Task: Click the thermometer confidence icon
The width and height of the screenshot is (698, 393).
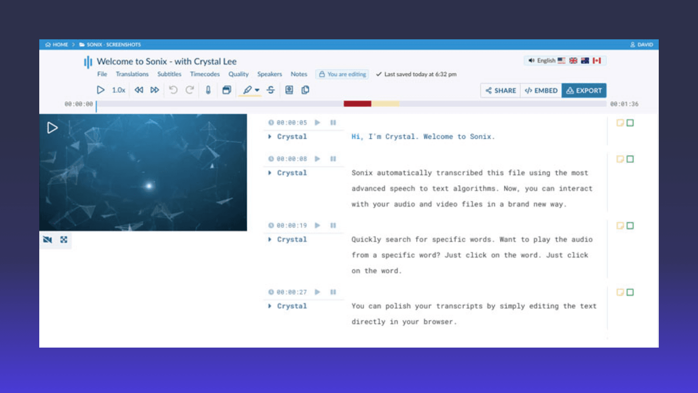Action: 208,90
